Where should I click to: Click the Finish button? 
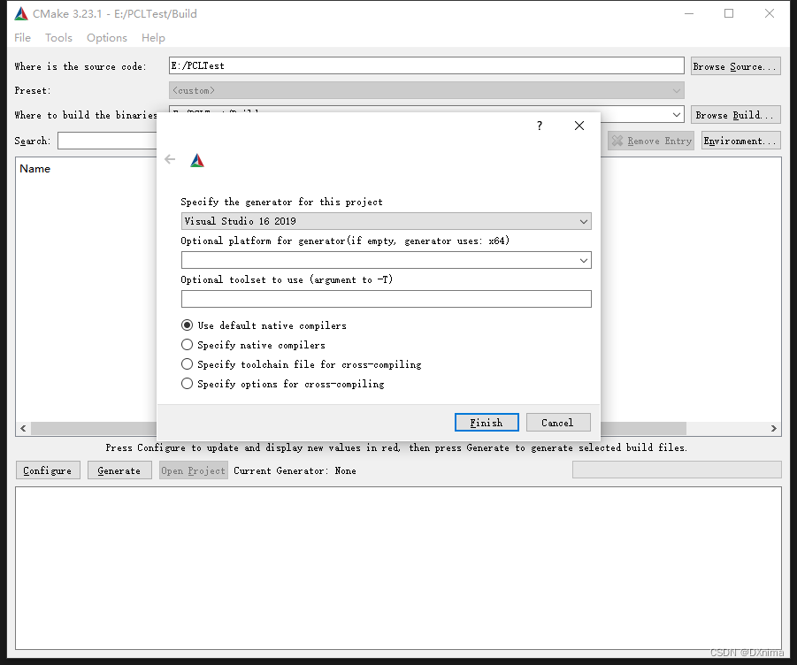[487, 422]
